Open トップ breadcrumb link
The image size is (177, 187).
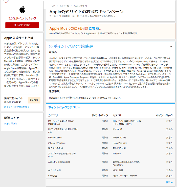(52, 6)
